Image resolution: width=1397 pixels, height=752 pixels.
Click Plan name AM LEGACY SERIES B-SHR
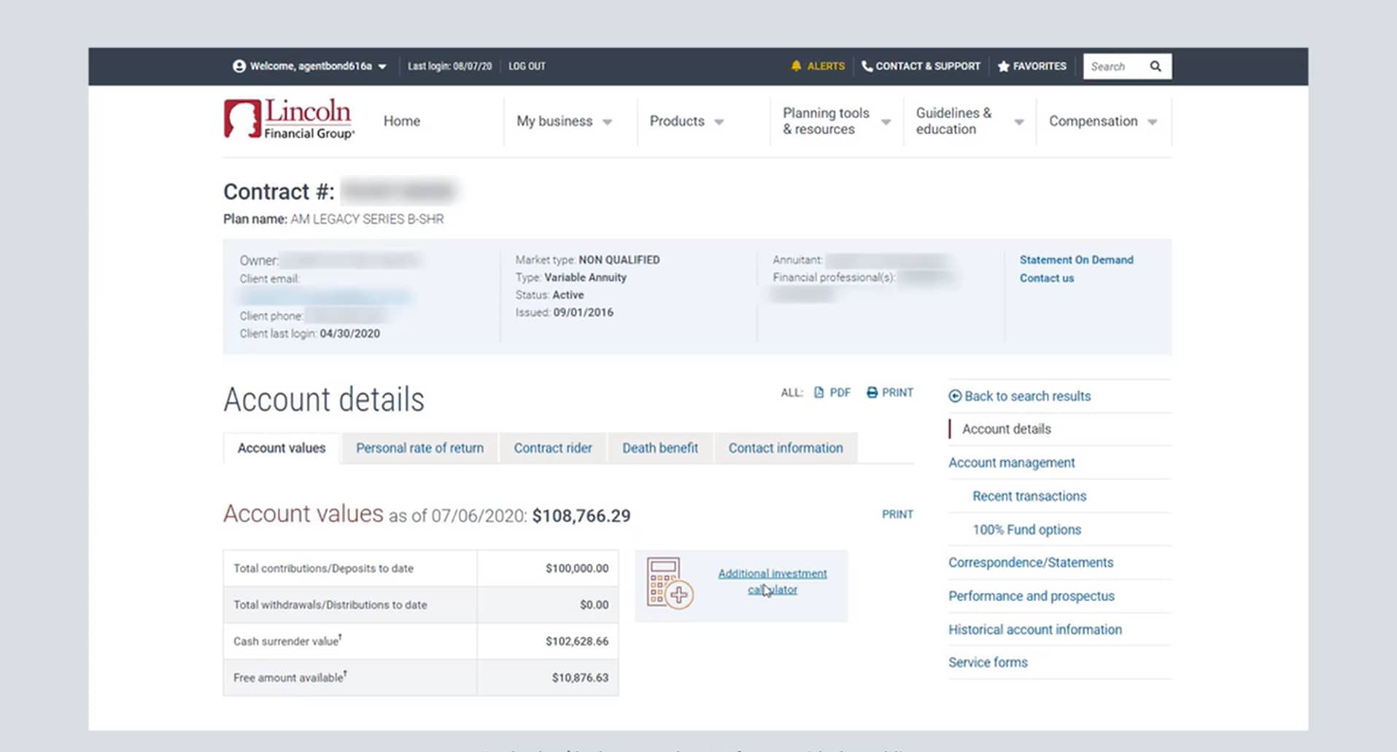(333, 219)
